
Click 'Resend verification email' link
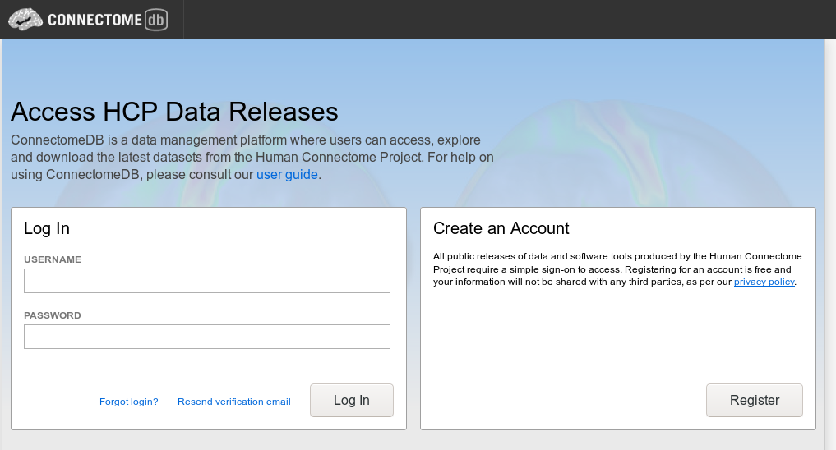pyautogui.click(x=233, y=402)
